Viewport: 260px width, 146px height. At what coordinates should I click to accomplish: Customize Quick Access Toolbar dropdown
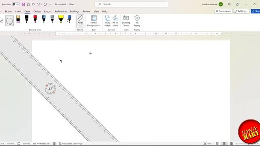pyautogui.click(x=50, y=4)
